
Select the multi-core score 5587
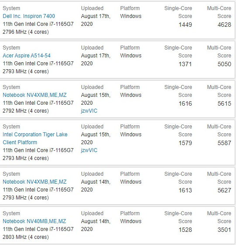(x=224, y=143)
